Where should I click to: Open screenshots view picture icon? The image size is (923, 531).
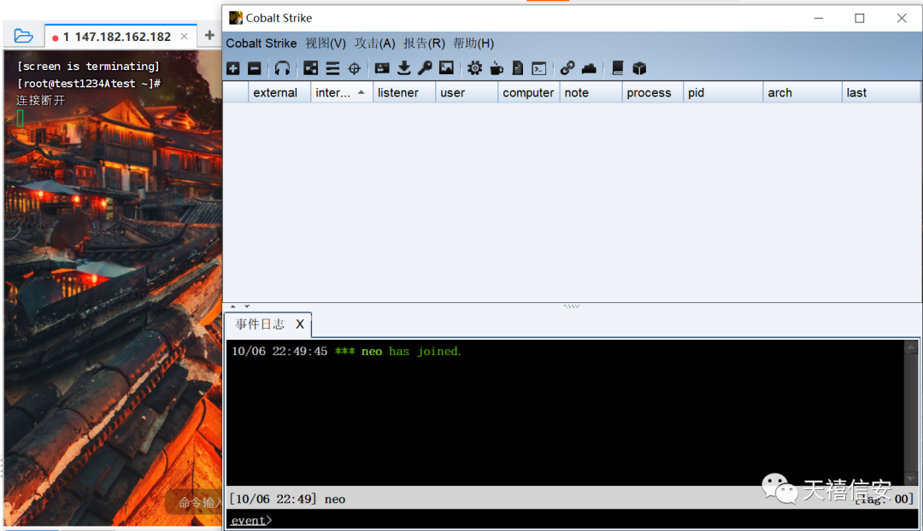pyautogui.click(x=446, y=68)
